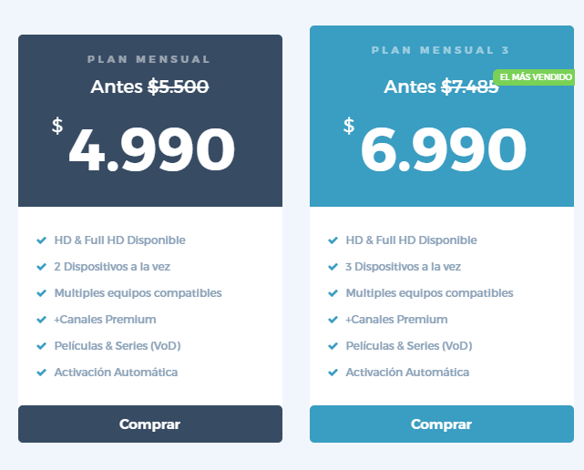Click the Plan Mensual heading in the dark card

click(149, 59)
